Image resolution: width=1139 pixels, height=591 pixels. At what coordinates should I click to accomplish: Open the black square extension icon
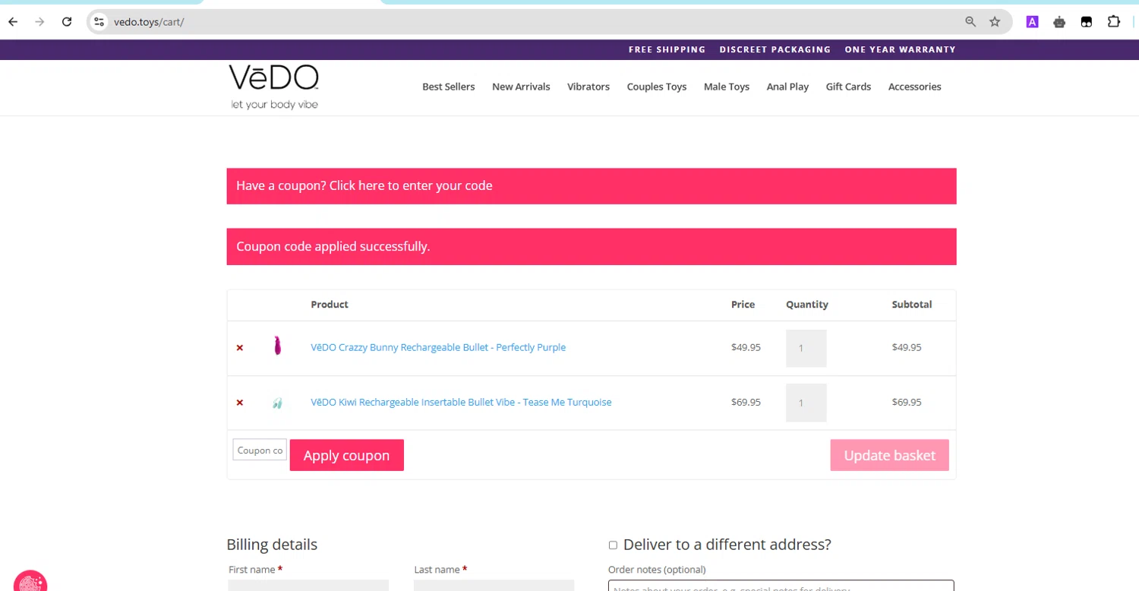tap(1087, 22)
